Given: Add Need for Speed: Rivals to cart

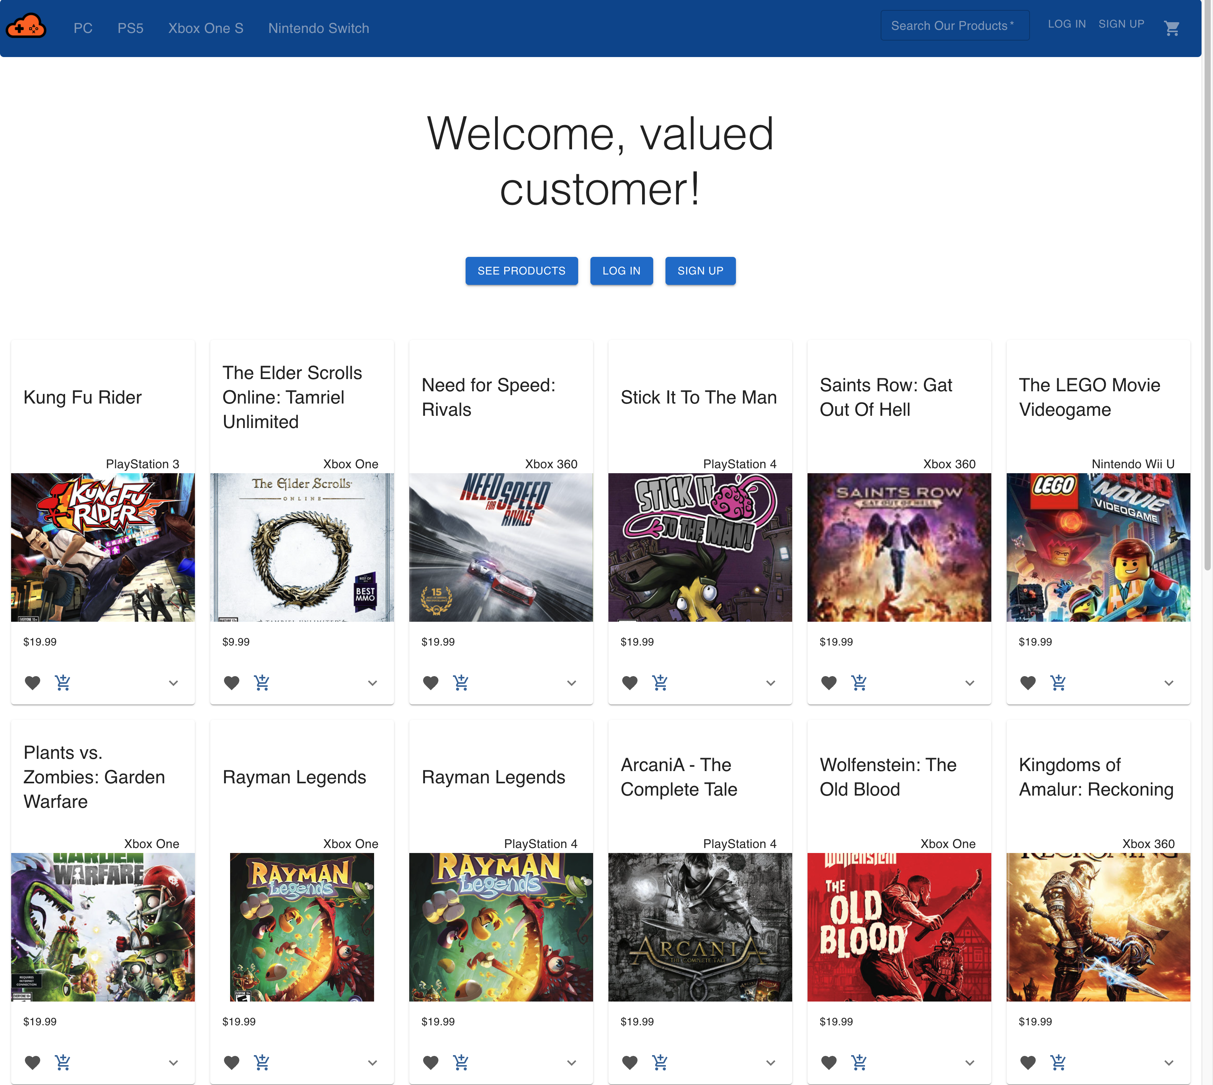Looking at the screenshot, I should (x=461, y=683).
